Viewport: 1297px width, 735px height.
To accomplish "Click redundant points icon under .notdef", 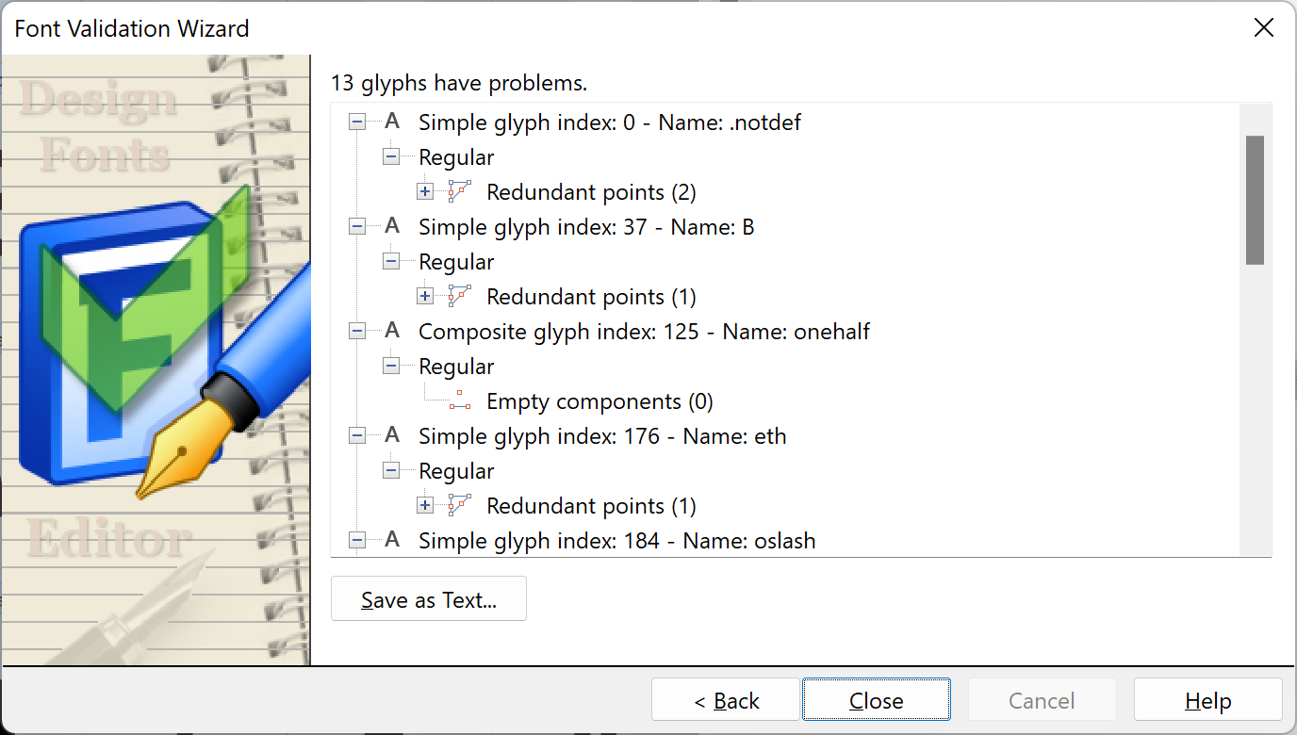I will 459,192.
